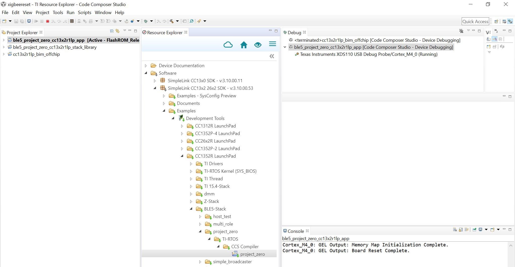Open the Run menu

[x=70, y=12]
